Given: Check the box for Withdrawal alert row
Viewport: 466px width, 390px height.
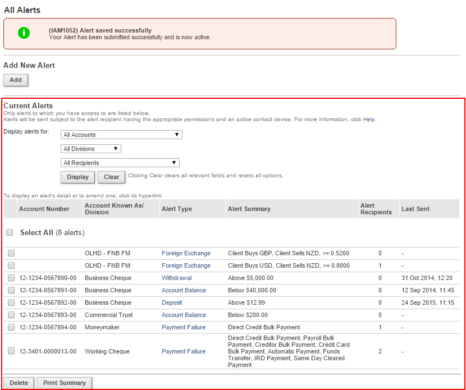Looking at the screenshot, I should tap(11, 278).
